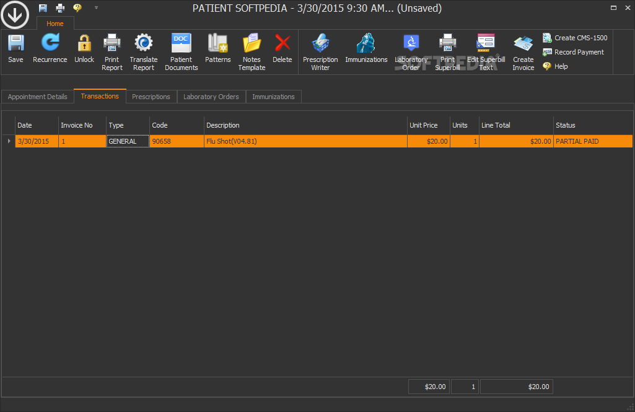Click Create Invoice
Viewport: 635px width, 412px height.
(x=523, y=53)
